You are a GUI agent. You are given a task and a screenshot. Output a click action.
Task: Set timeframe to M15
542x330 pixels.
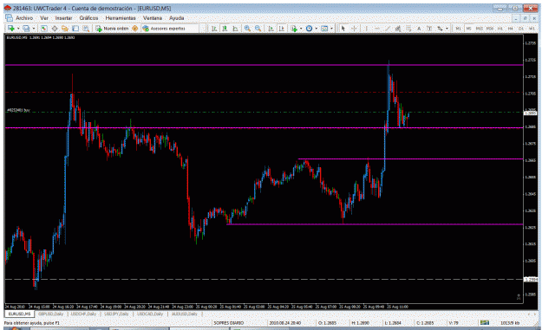[x=480, y=29]
